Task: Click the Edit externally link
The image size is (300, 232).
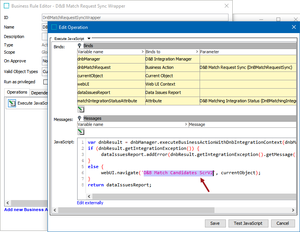Action: point(90,203)
